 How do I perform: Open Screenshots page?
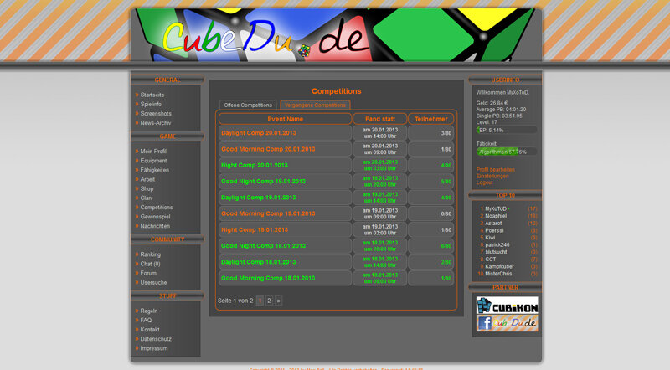coord(156,114)
